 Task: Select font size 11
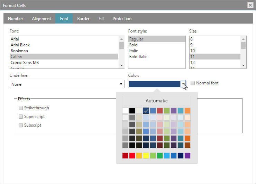point(215,57)
